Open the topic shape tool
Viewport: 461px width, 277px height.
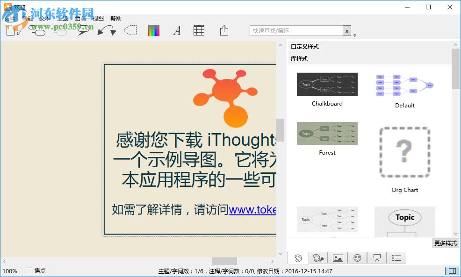pos(38,31)
